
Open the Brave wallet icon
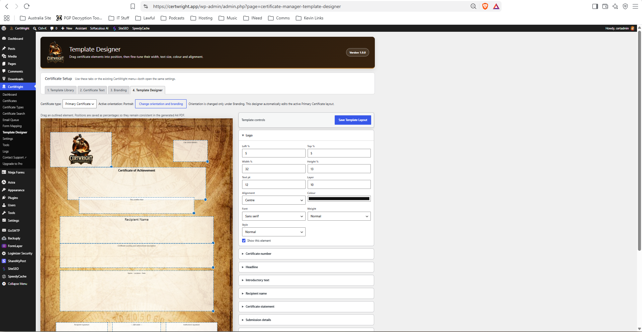click(605, 6)
